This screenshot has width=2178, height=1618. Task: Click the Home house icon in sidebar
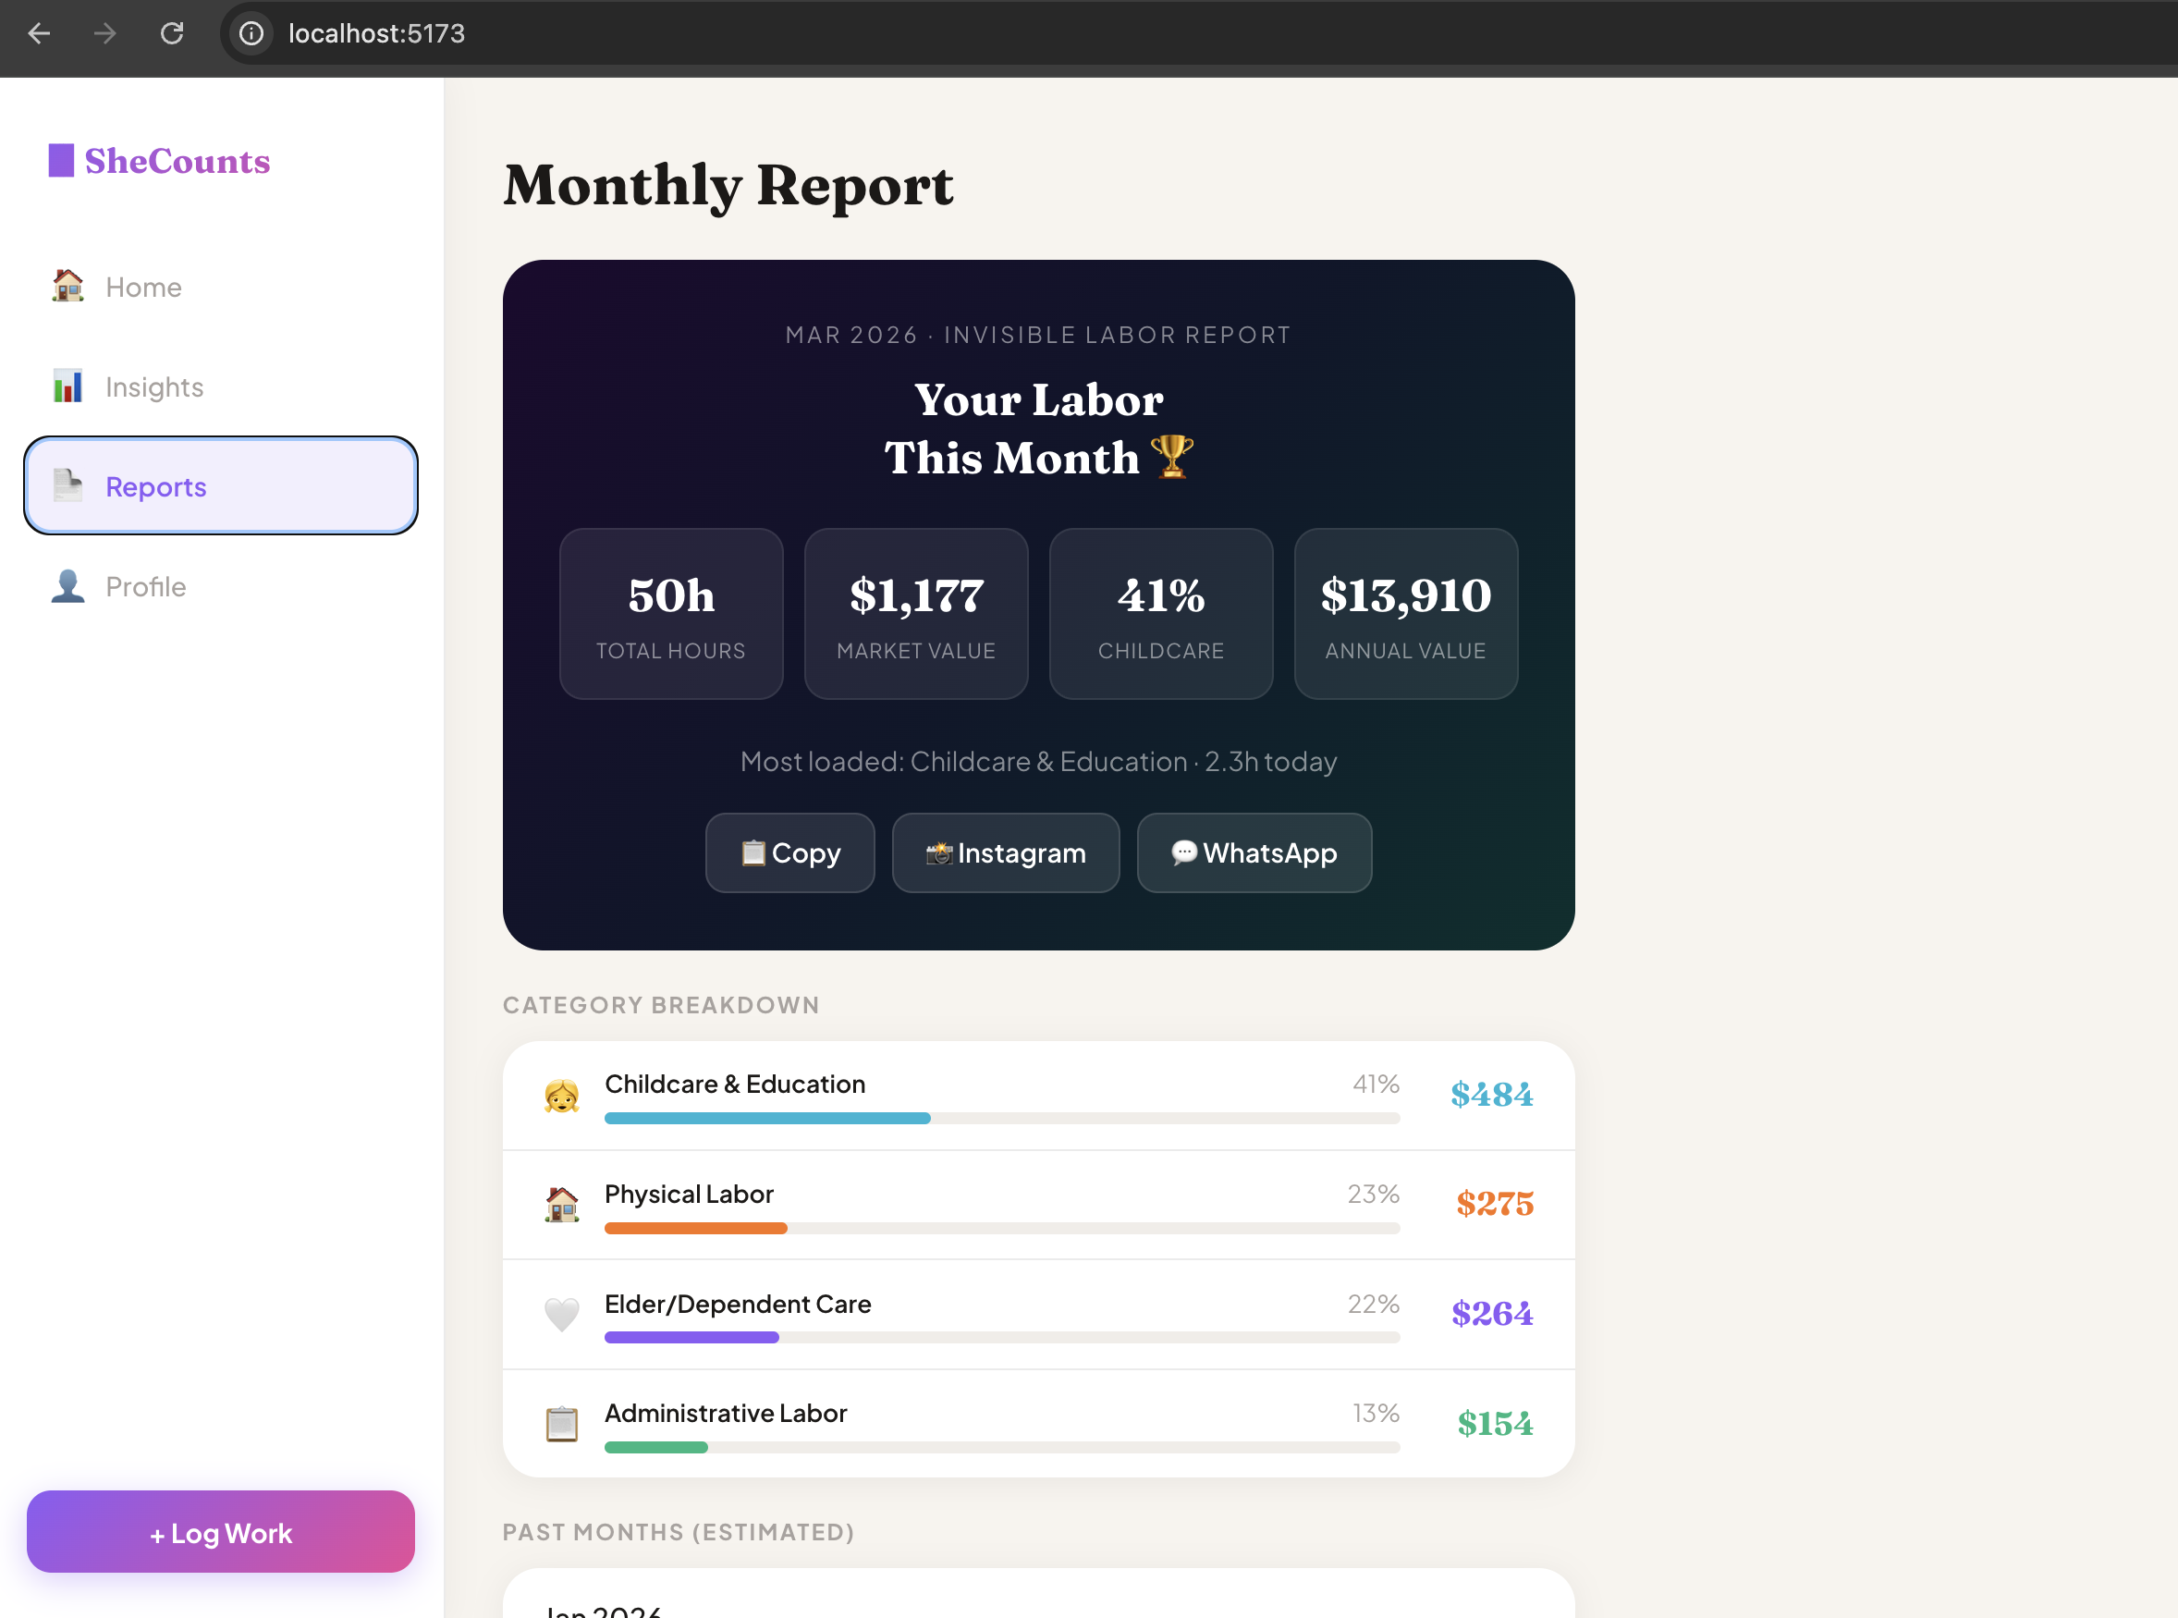tap(67, 286)
